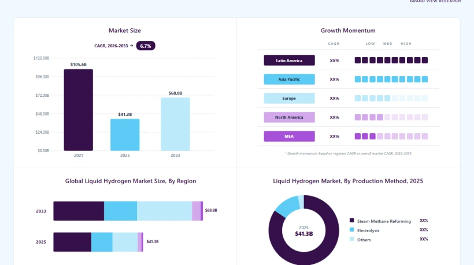Click the Latin America XX% CAGR value
The image size is (474, 265).
pyautogui.click(x=334, y=60)
